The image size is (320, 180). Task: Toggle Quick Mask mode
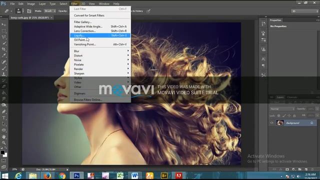click(4, 161)
